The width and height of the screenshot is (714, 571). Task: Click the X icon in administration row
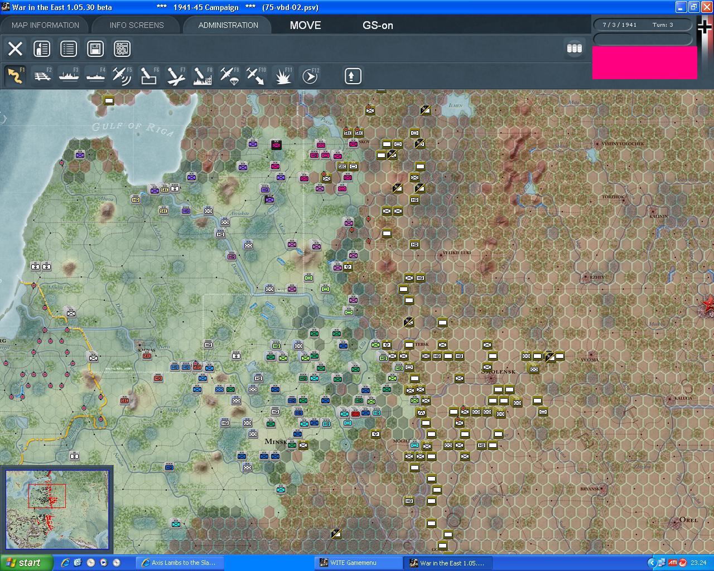pos(15,49)
